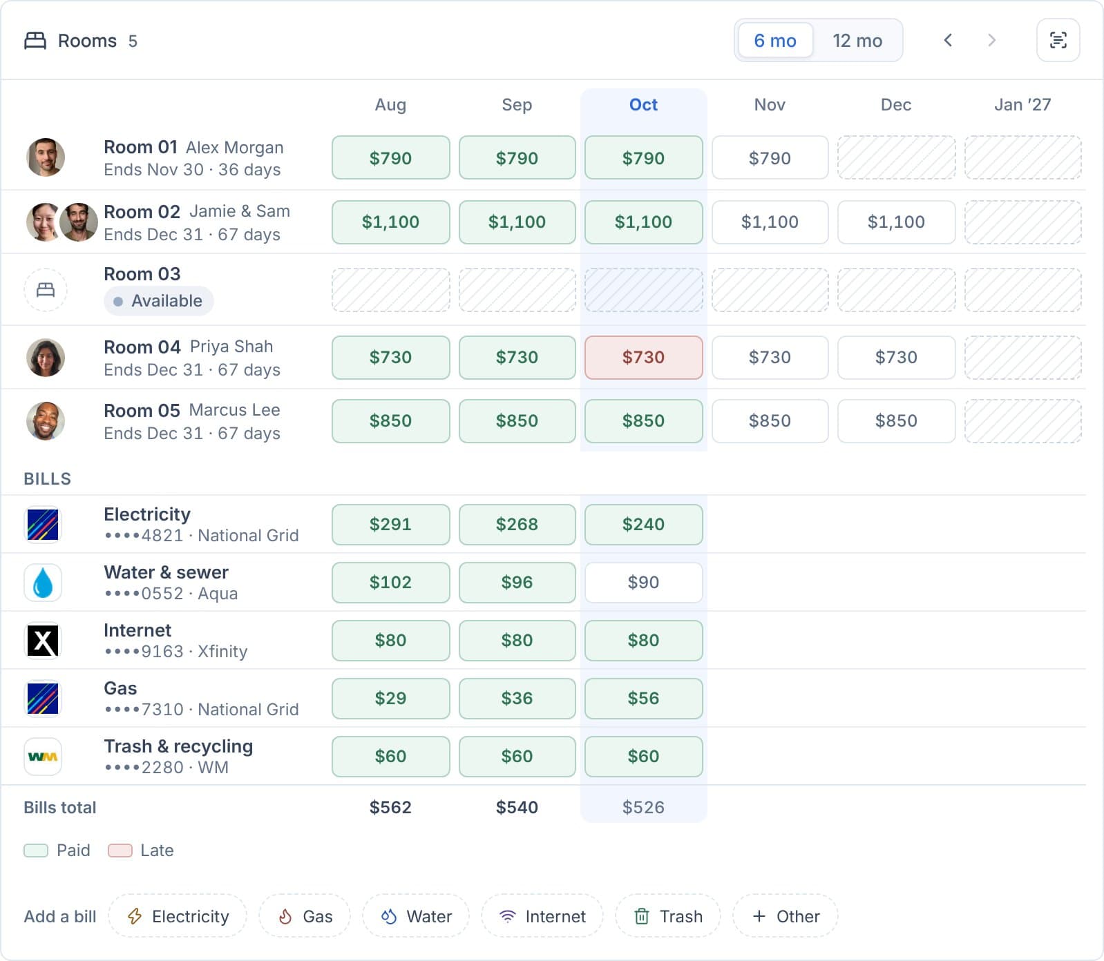Viewport: 1104px width, 961px height.
Task: Open the Gas National Grid logo icon
Action: [43, 699]
